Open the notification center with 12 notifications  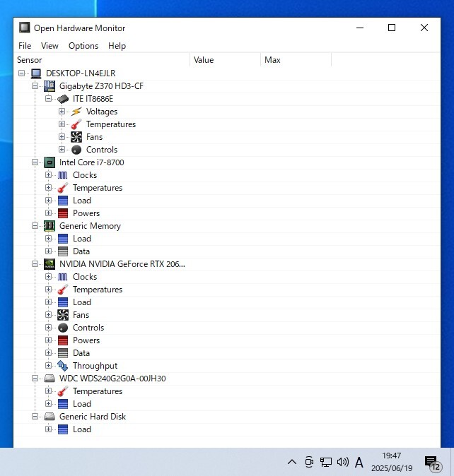click(433, 463)
